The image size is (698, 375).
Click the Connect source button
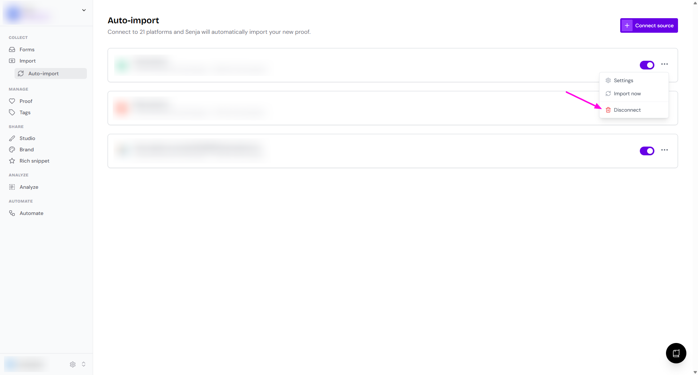[x=649, y=25]
